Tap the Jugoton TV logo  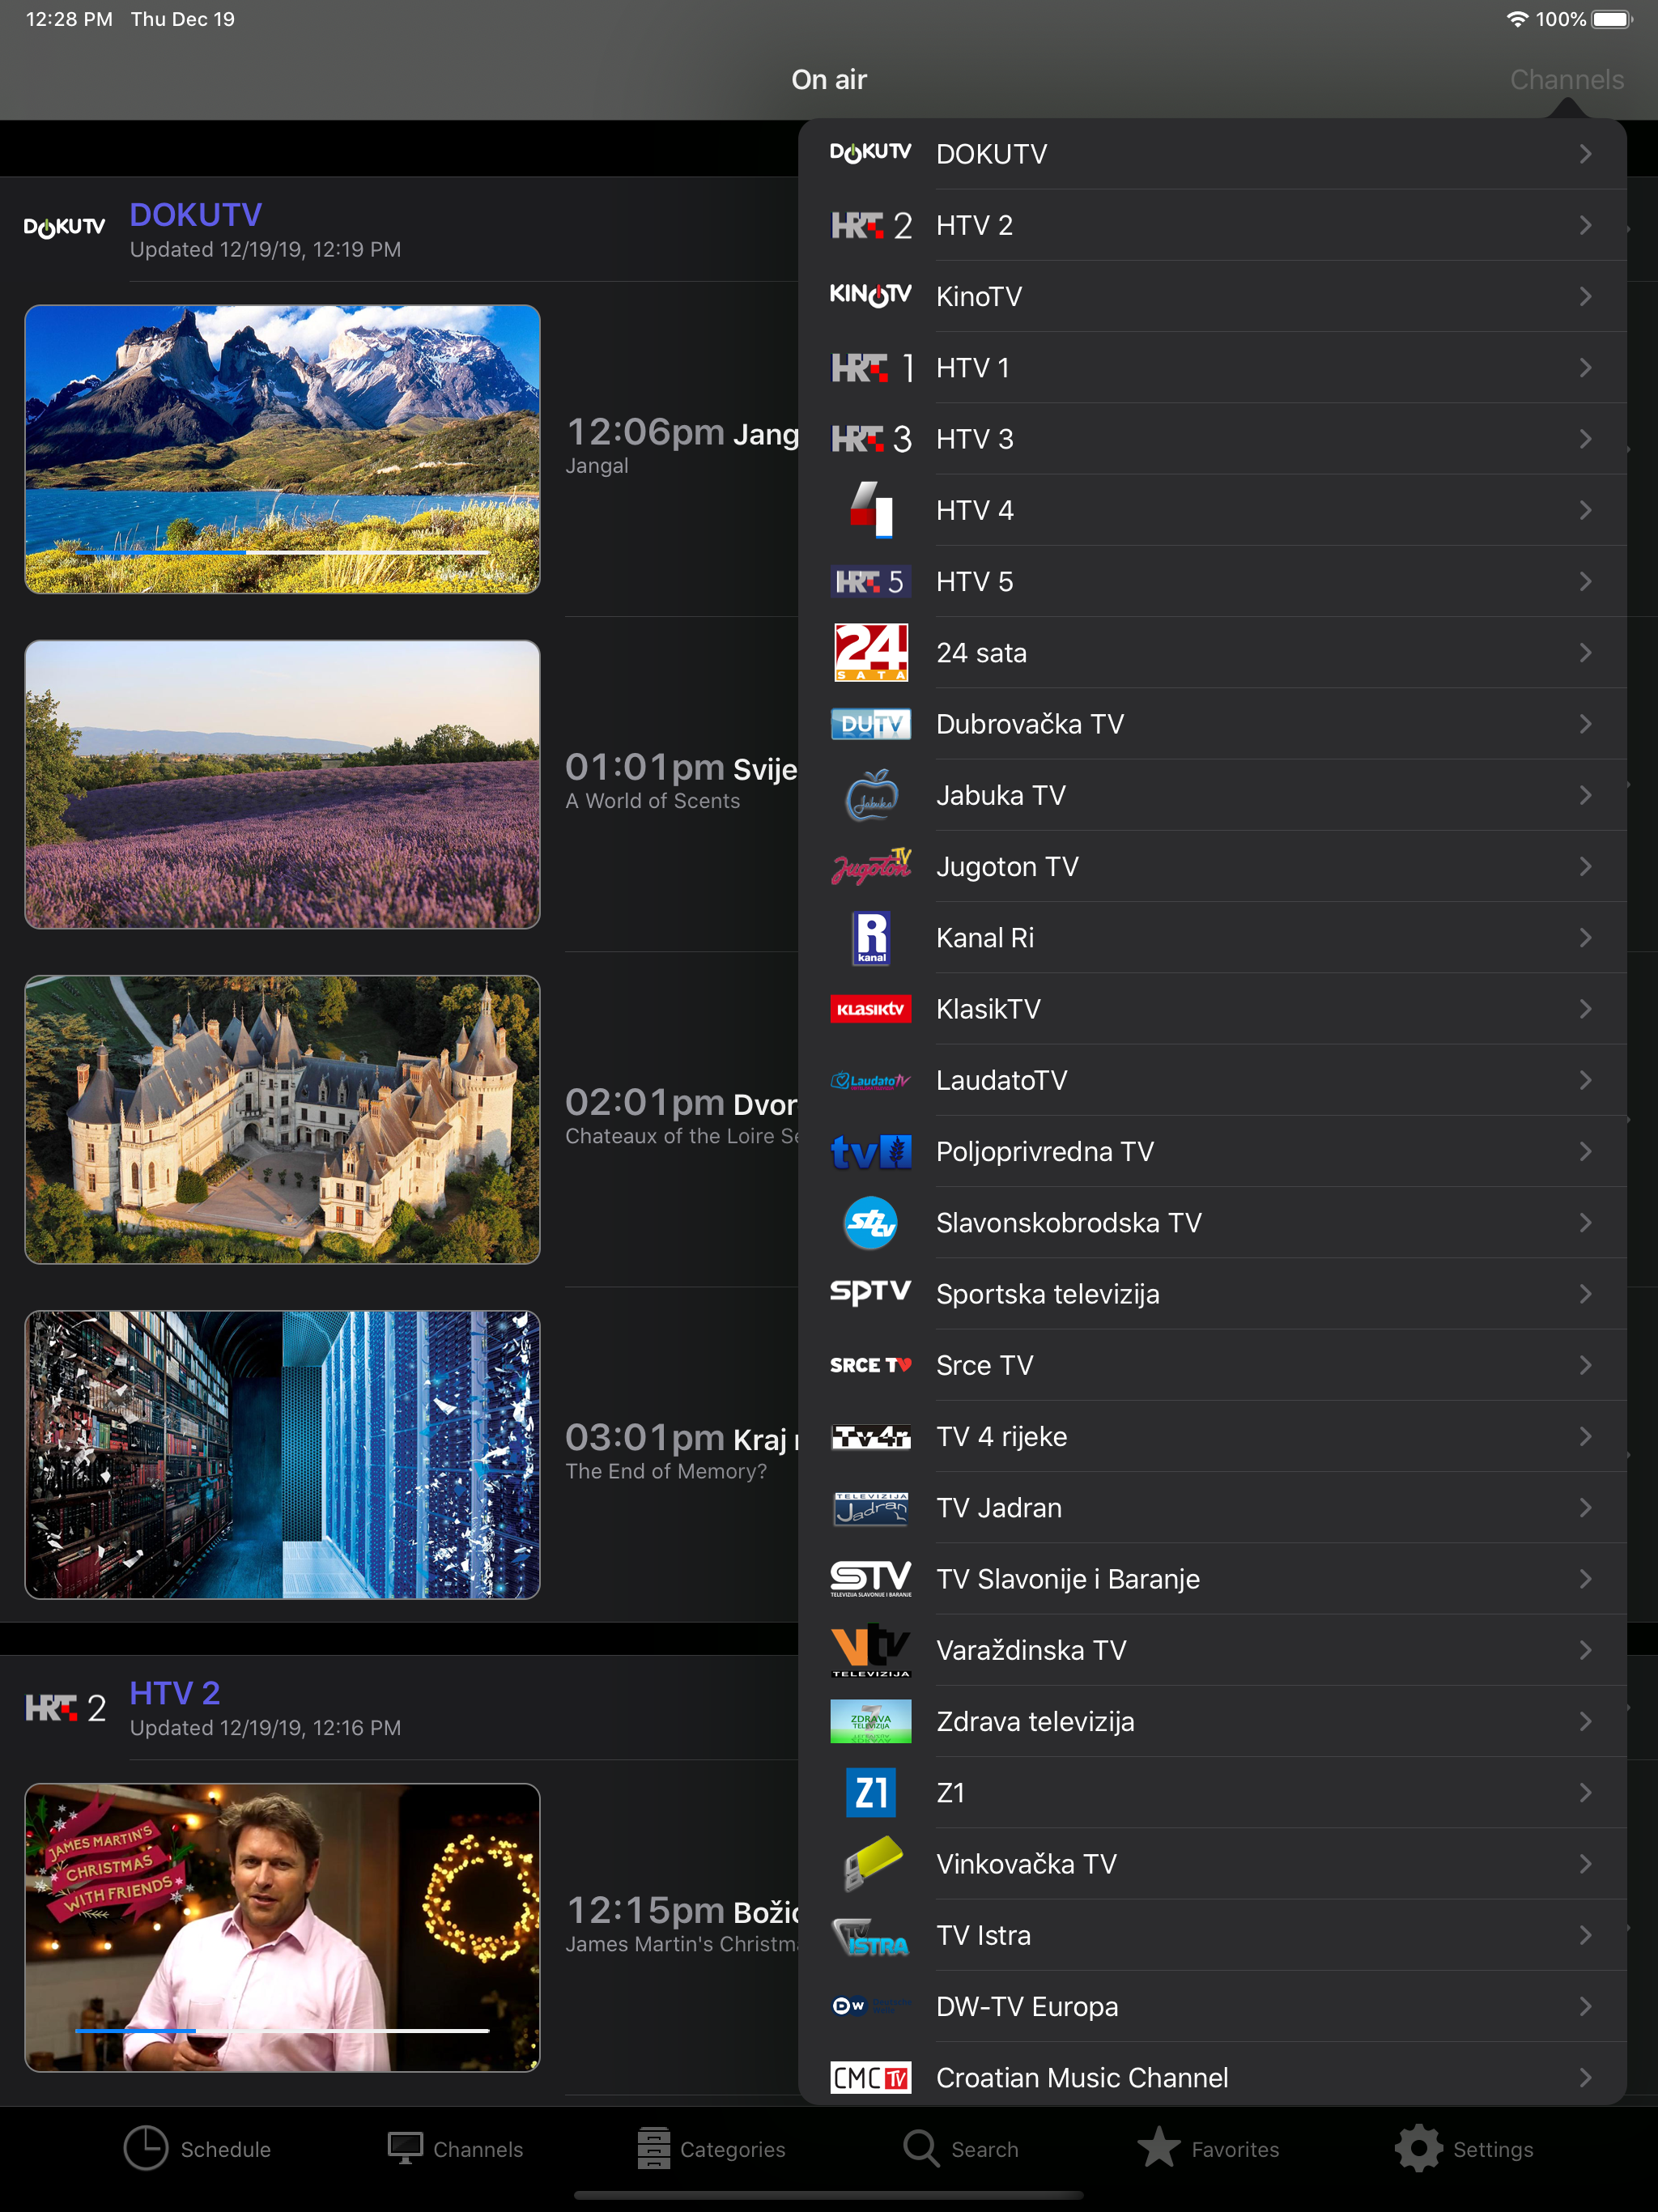[x=870, y=866]
